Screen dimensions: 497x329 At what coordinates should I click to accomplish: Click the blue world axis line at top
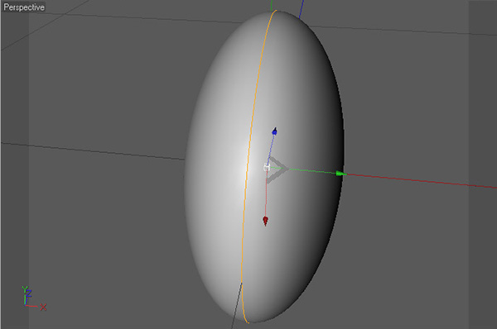pyautogui.click(x=302, y=8)
